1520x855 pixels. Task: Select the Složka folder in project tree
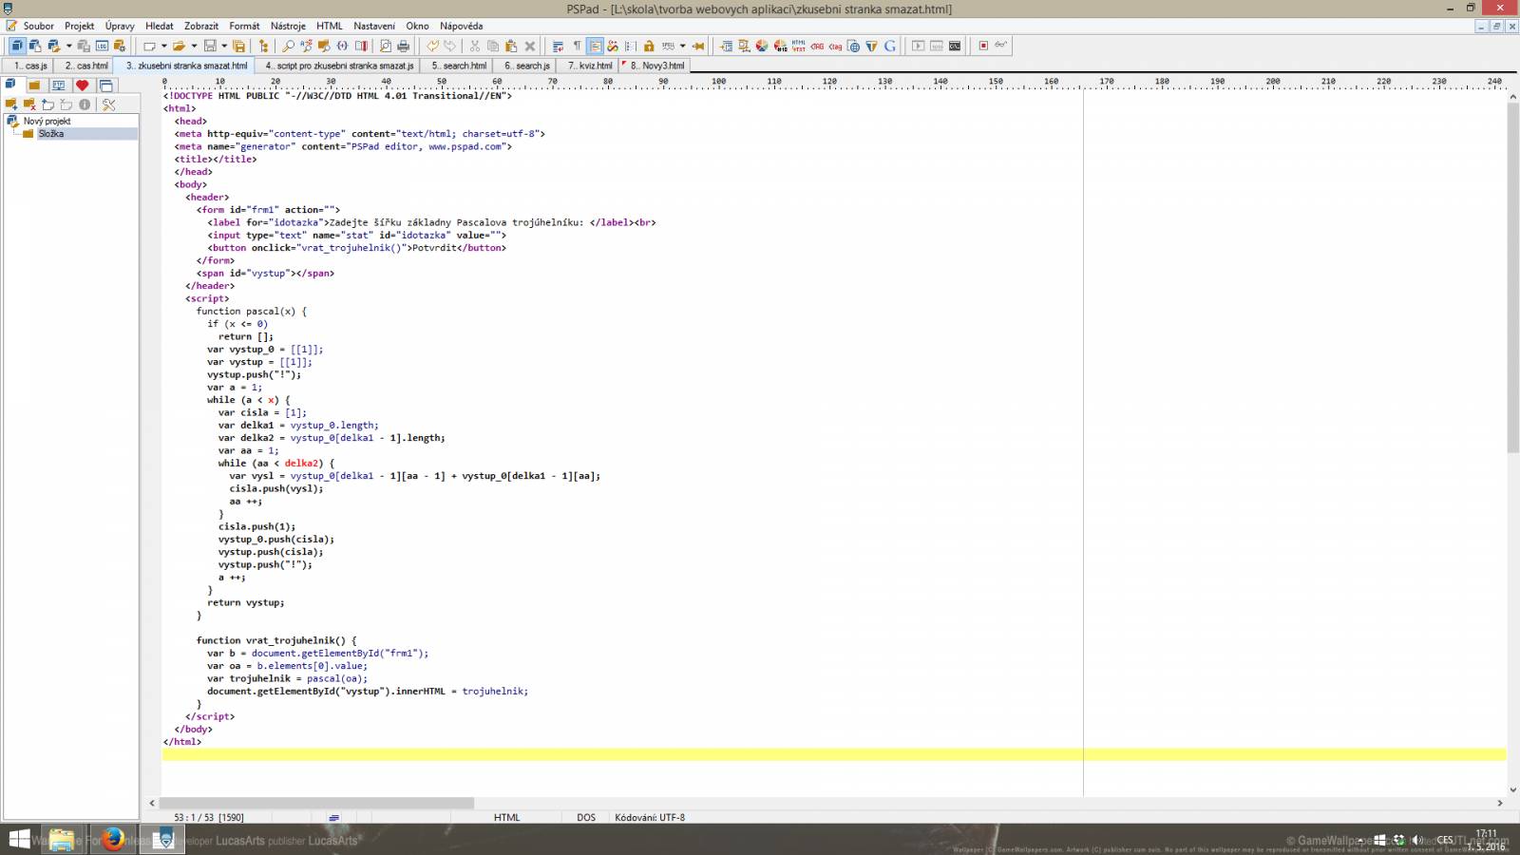click(x=51, y=134)
